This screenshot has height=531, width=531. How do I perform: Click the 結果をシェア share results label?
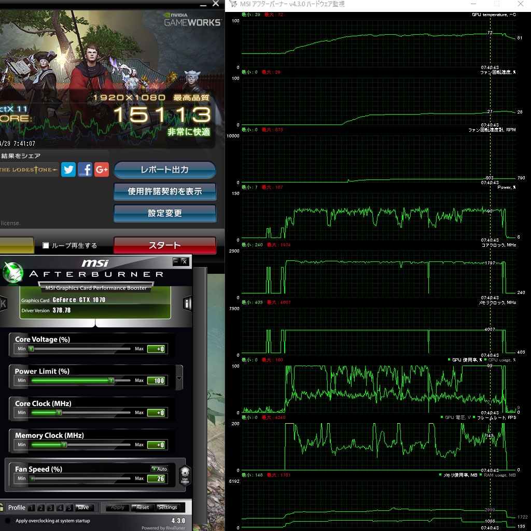pyautogui.click(x=21, y=156)
